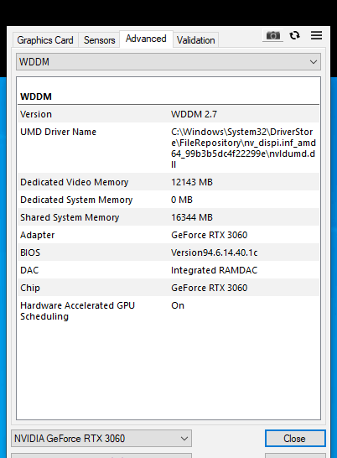Click the Close button
The image size is (337, 458).
pos(295,439)
